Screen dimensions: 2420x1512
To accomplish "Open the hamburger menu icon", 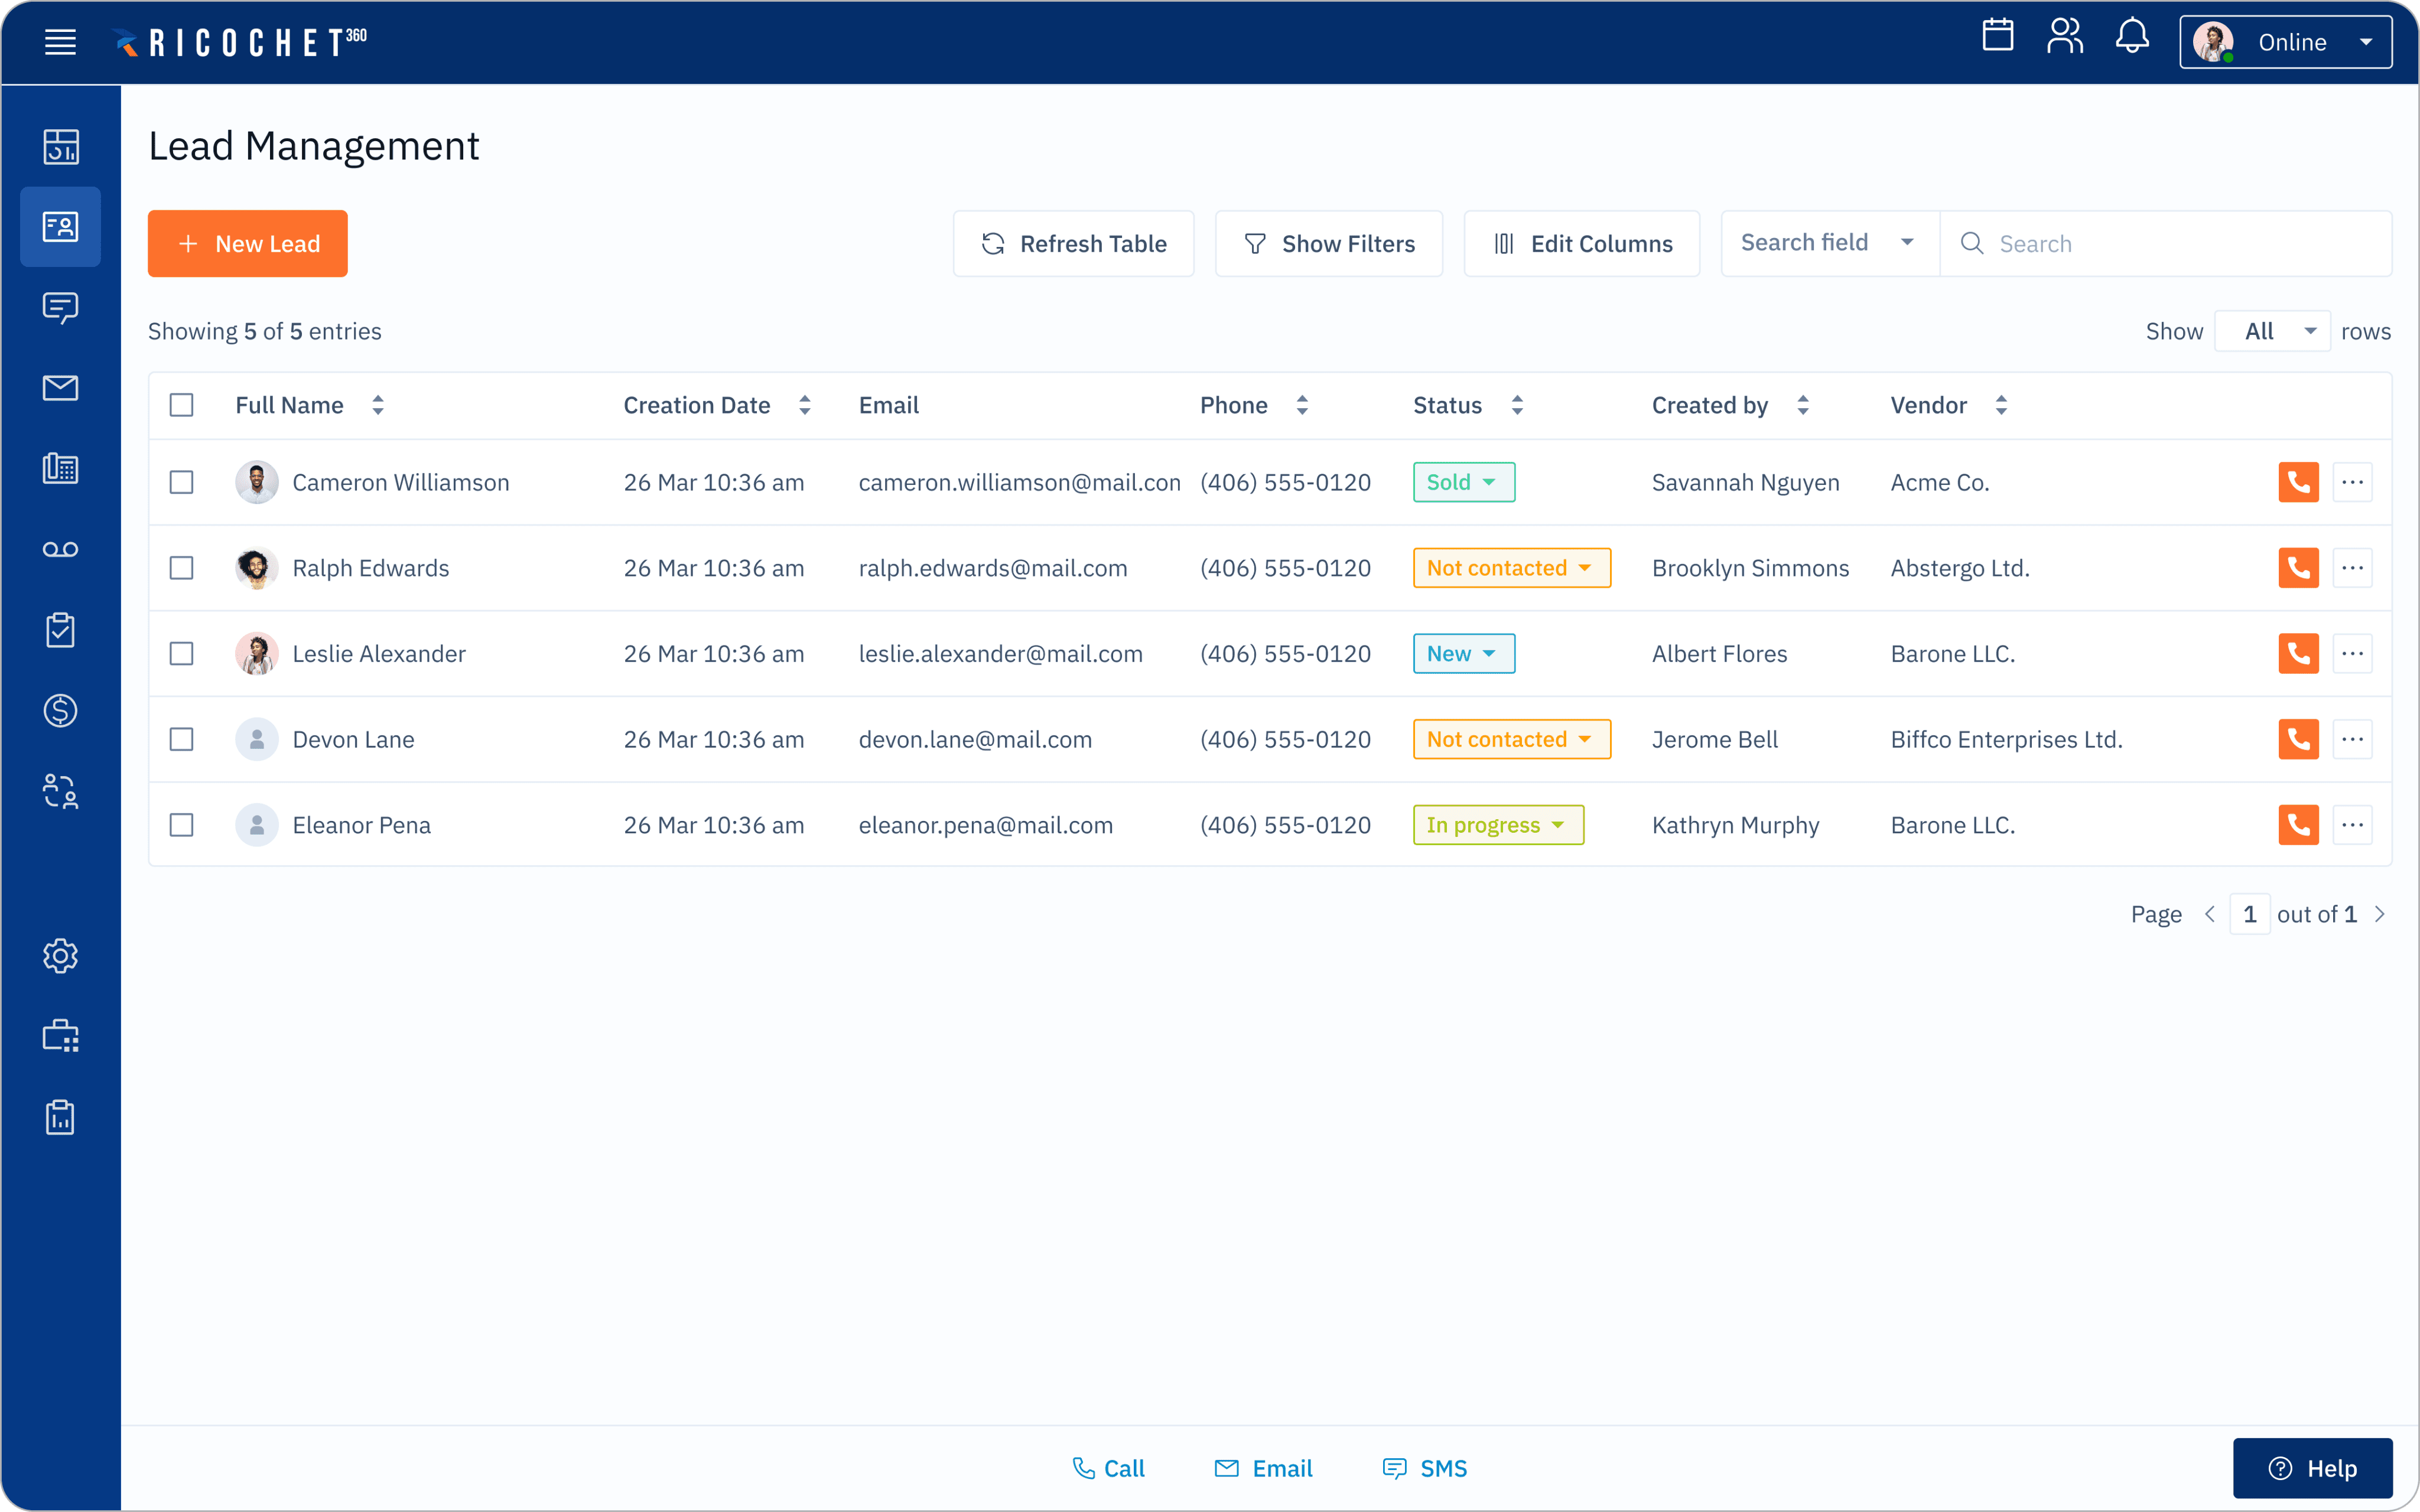I will pyautogui.click(x=60, y=42).
